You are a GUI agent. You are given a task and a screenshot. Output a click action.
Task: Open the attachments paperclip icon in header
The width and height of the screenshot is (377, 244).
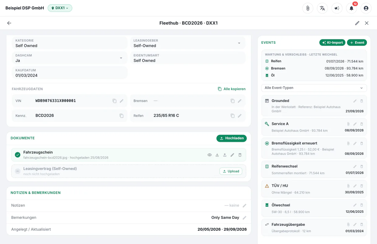tap(308, 8)
